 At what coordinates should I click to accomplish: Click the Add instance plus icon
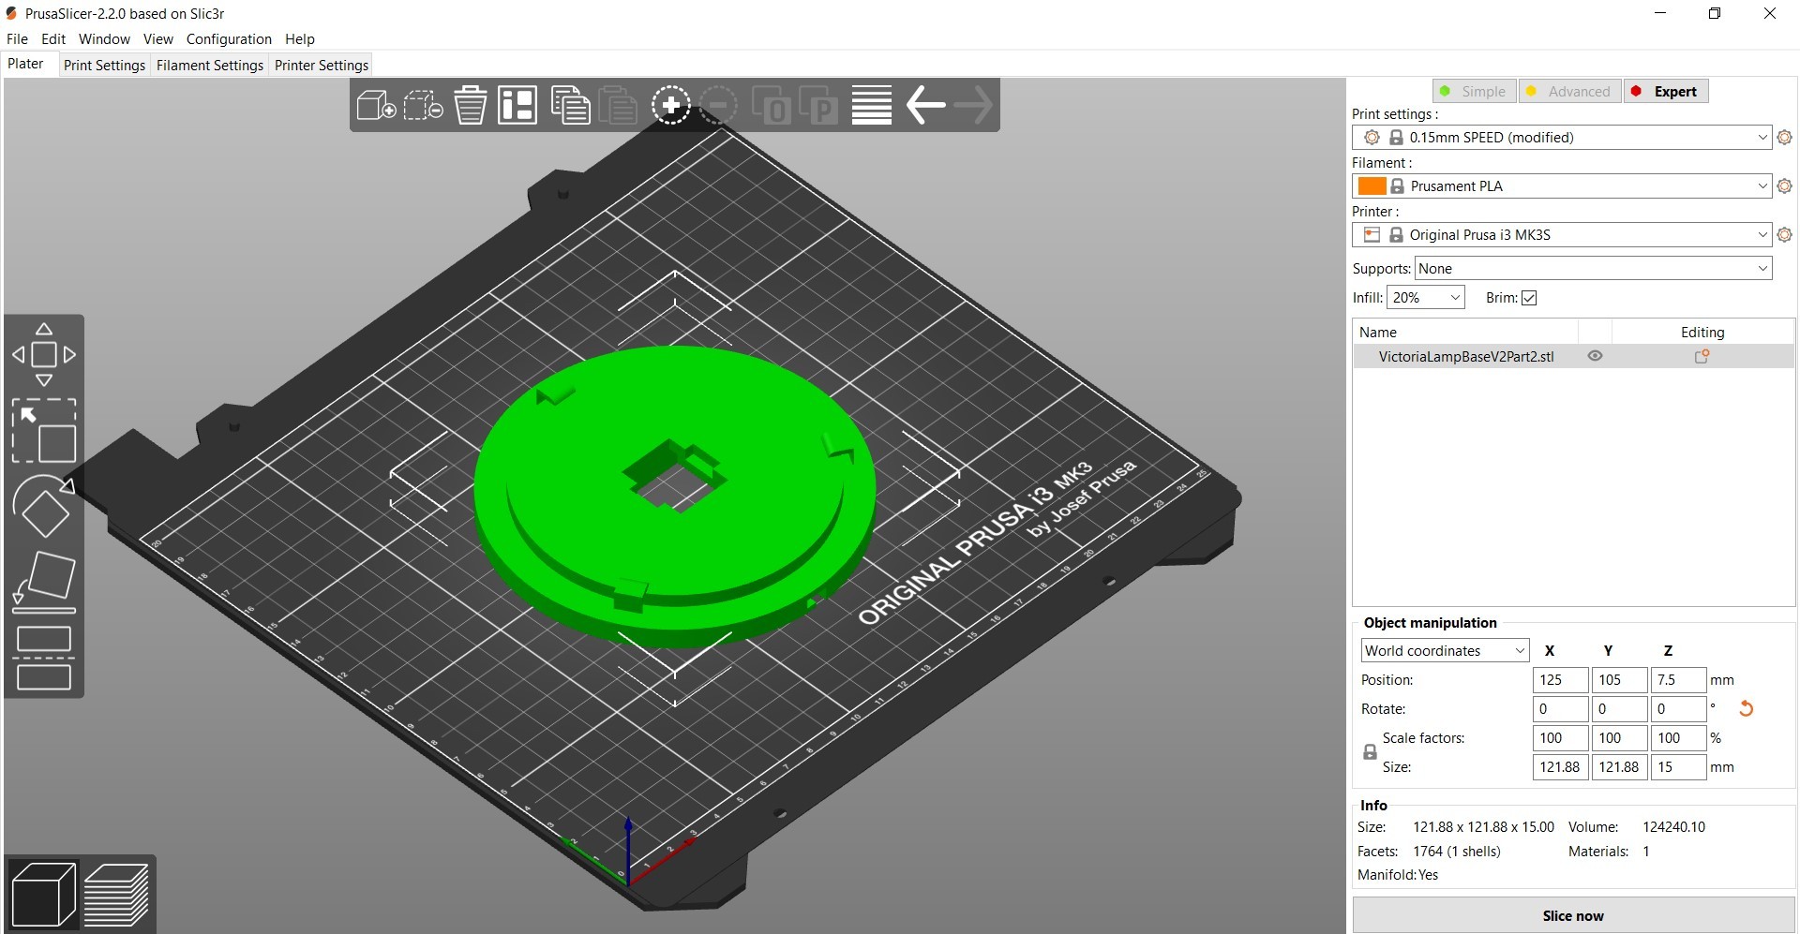click(671, 105)
